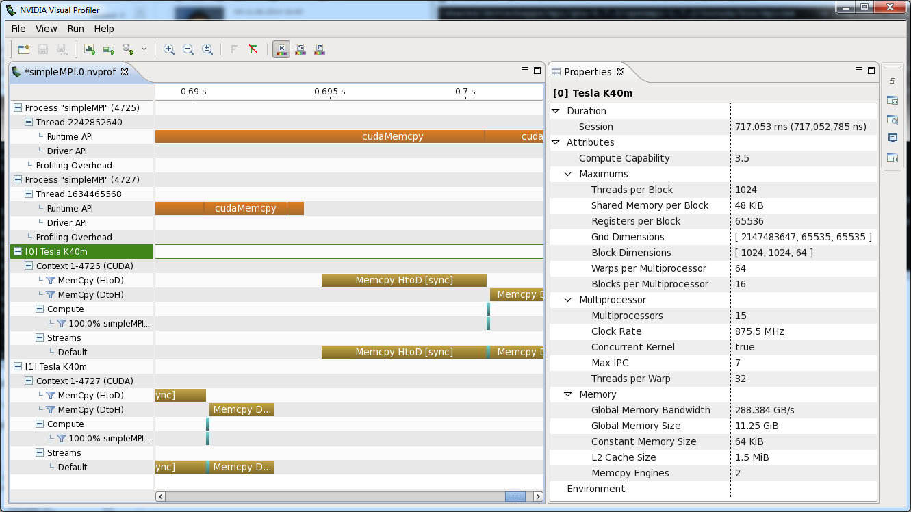
Task: Toggle the P process color mode button
Action: 320,49
